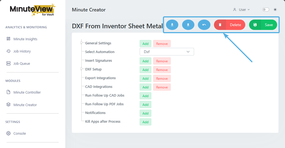285x148 pixels.
Task: Click the floppy disk icon on Save
Action: [x=255, y=25]
